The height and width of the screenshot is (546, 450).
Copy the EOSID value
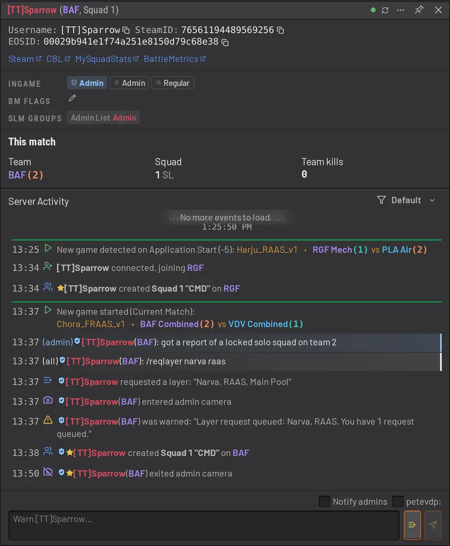225,43
